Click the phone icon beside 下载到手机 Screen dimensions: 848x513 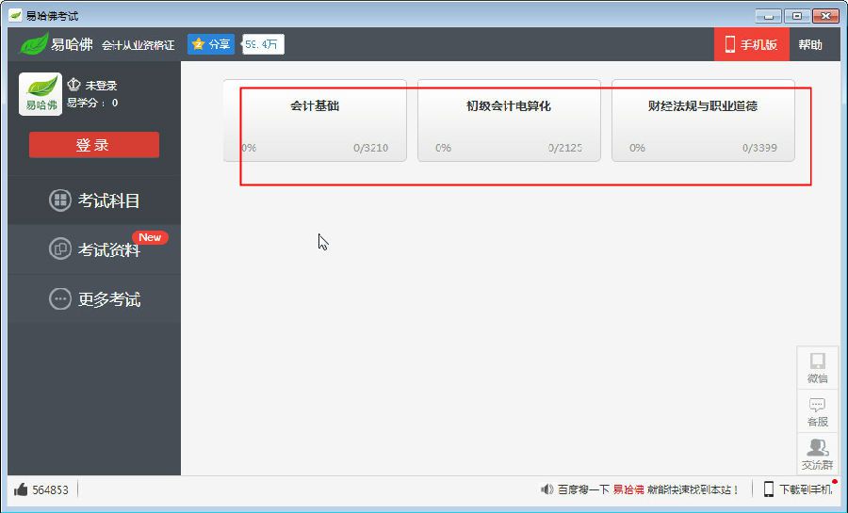(769, 489)
